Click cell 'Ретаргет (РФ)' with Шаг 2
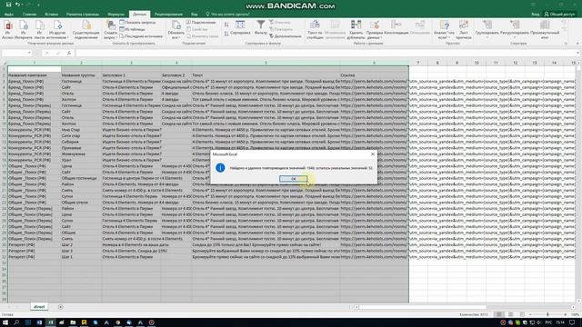The image size is (582, 327). 35,244
